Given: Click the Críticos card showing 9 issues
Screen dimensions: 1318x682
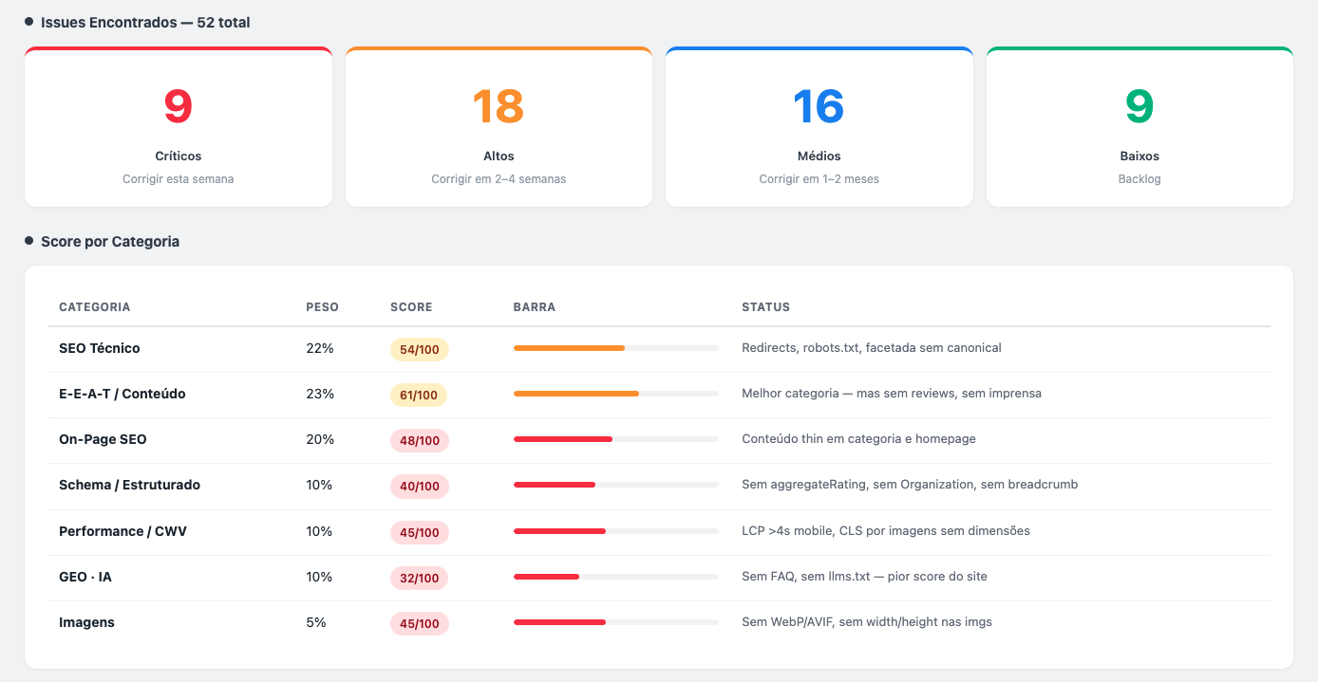Looking at the screenshot, I should click(178, 127).
